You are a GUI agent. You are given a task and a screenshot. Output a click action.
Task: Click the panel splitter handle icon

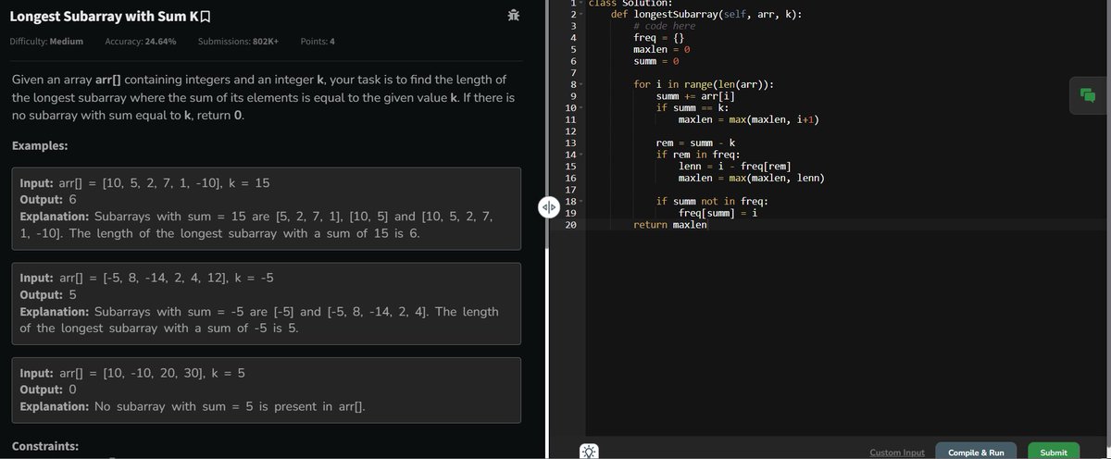pos(547,207)
